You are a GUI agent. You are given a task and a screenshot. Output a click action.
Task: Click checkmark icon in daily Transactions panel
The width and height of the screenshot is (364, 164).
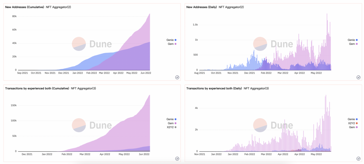coord(358,159)
